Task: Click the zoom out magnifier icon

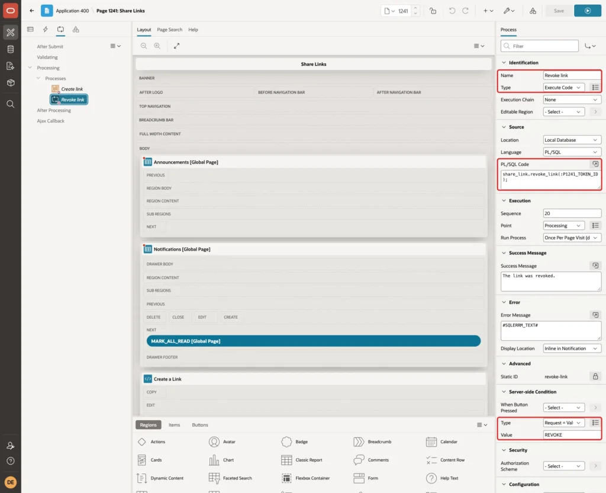Action: [144, 46]
